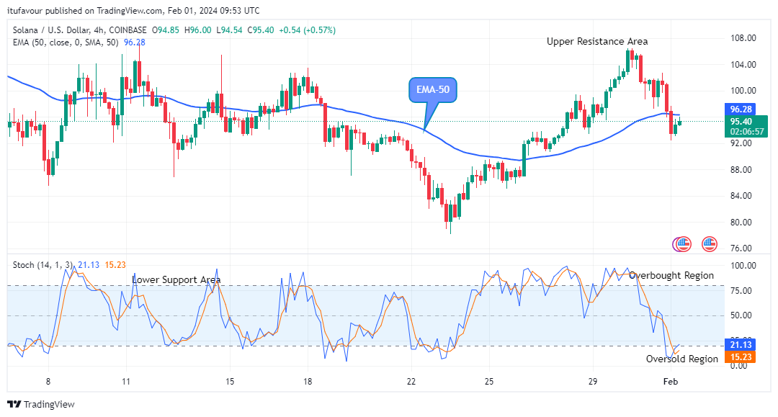Click the 8 date on time axis
This screenshot has height=417, width=778.
pos(48,381)
